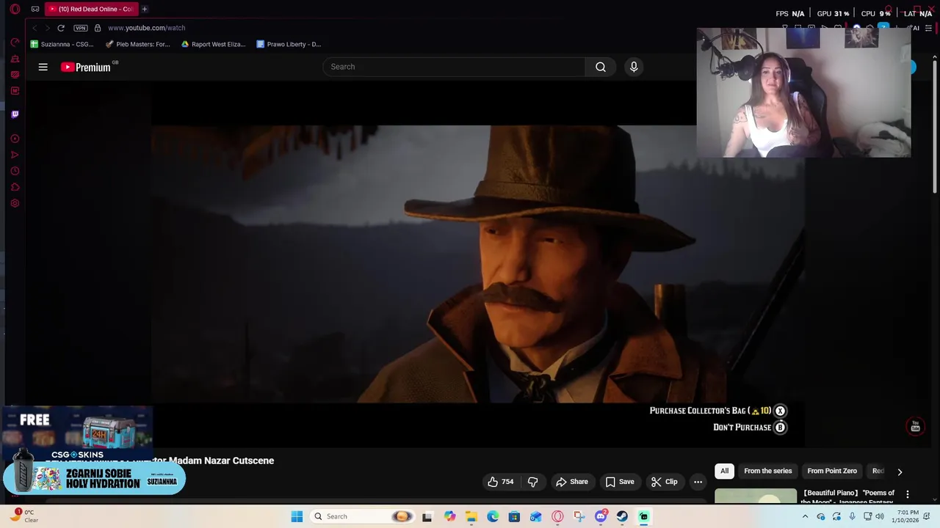940x528 pixels.
Task: Open Extensions cube in sidebar
Action: [15, 187]
